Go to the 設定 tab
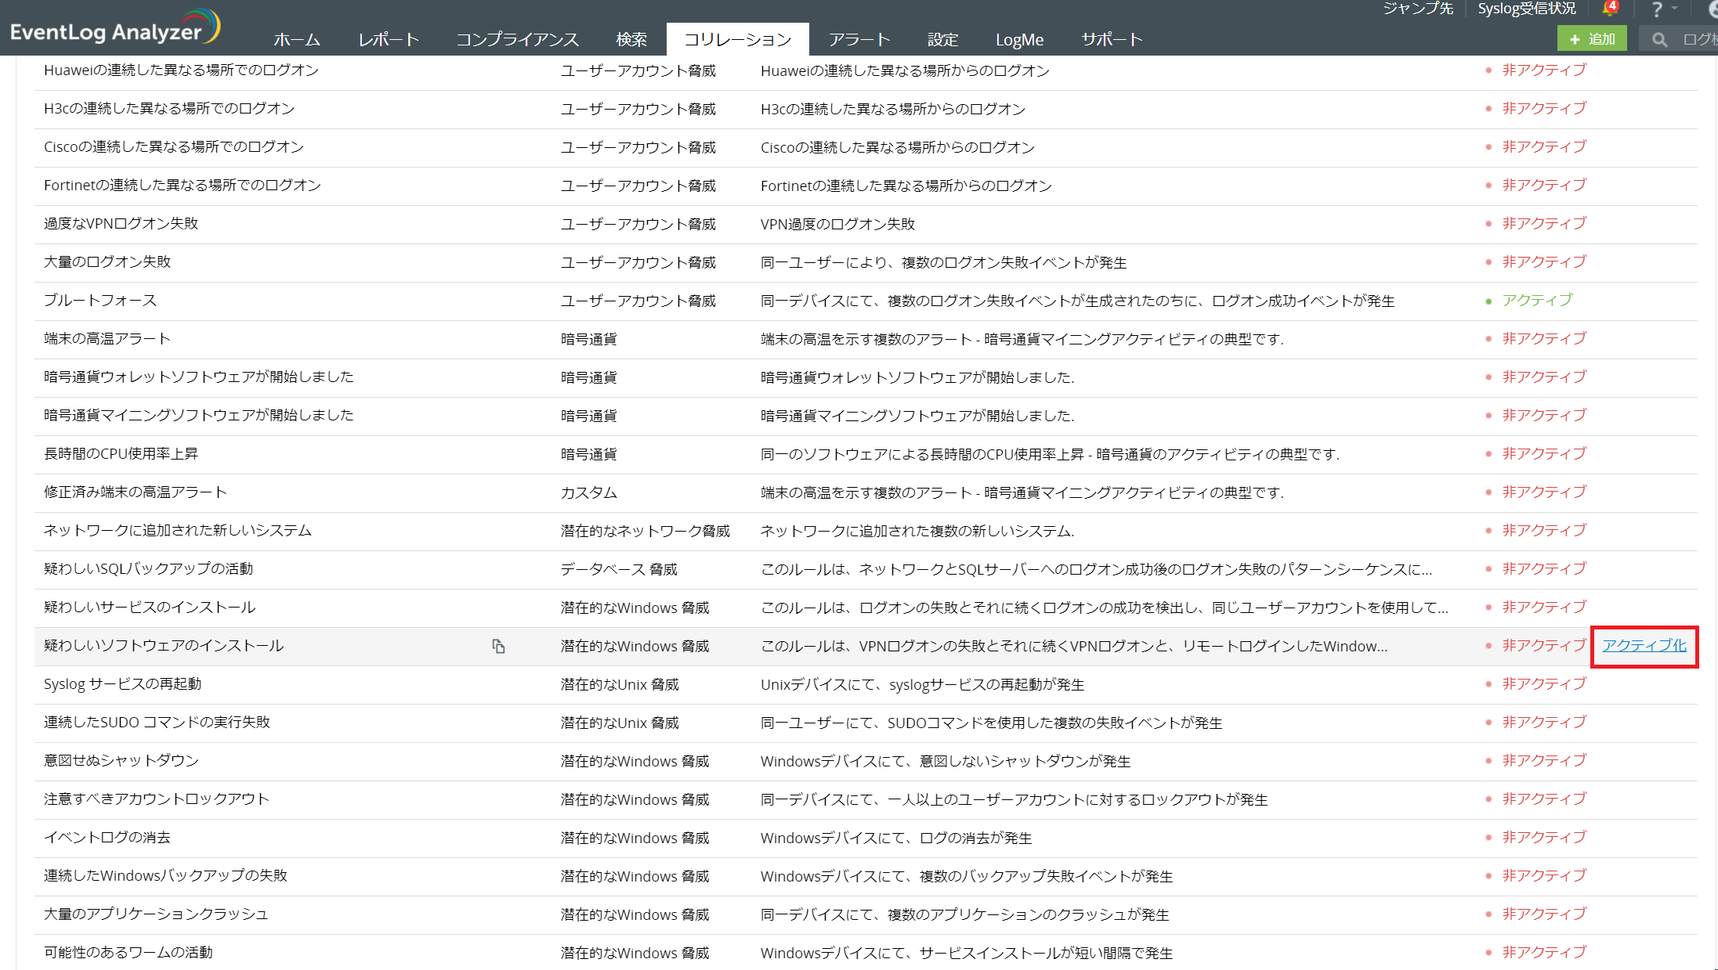Screen dimensions: 1718x970 (942, 39)
